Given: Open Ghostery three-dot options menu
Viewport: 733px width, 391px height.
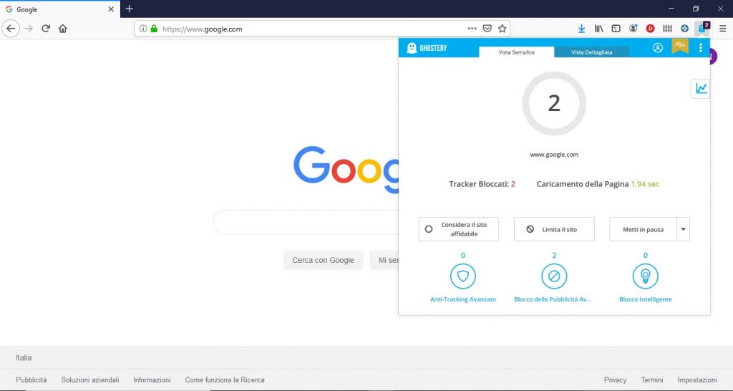Looking at the screenshot, I should point(700,48).
